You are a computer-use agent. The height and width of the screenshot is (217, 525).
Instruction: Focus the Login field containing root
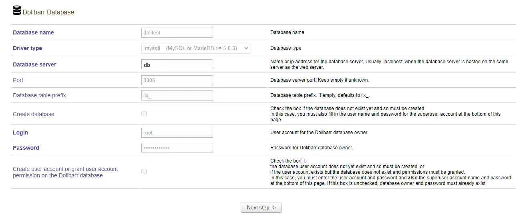click(x=177, y=133)
